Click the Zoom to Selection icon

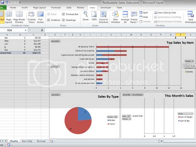point(103,14)
